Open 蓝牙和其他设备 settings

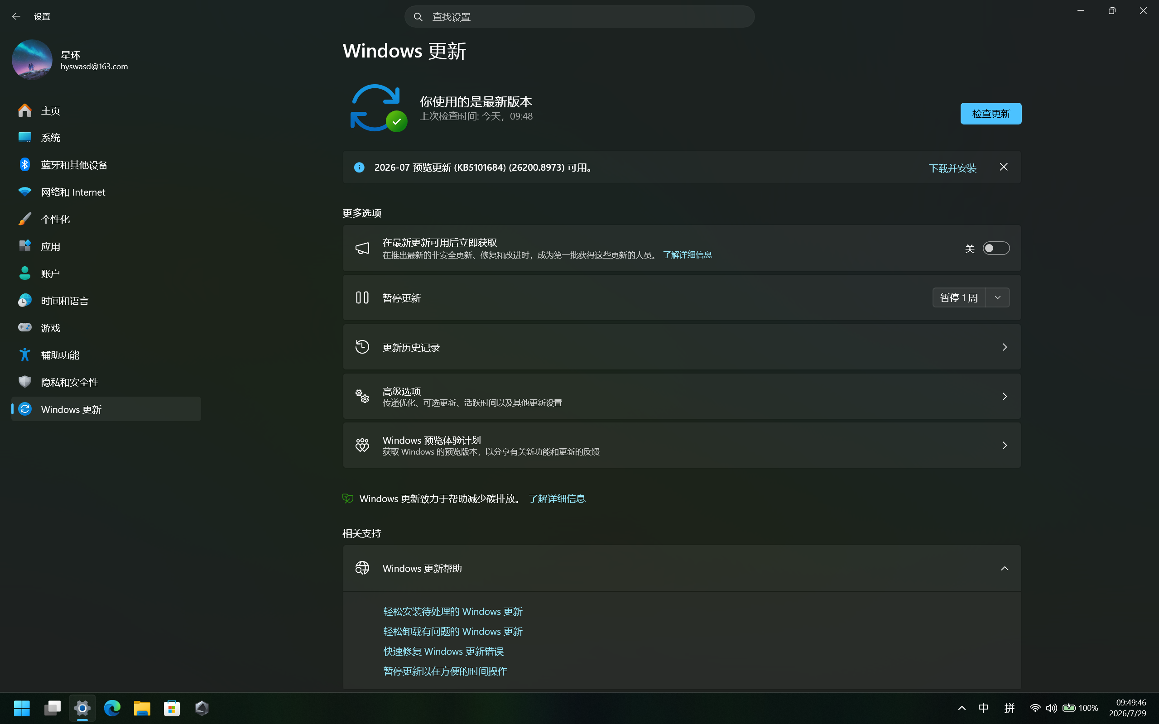tap(106, 165)
